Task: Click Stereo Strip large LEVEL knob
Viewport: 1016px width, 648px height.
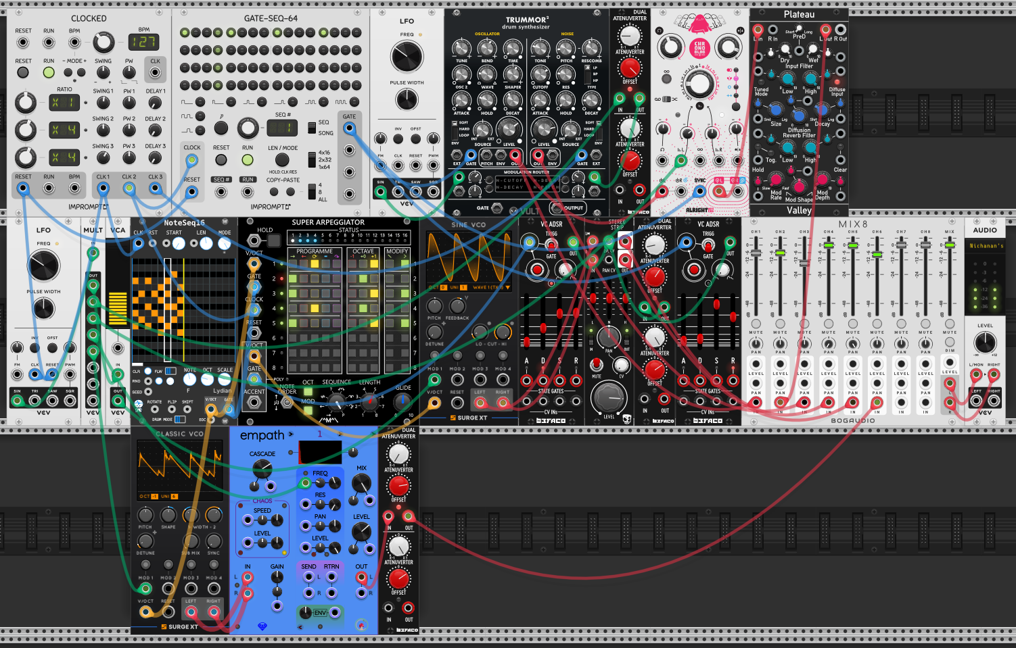Action: pos(608,397)
